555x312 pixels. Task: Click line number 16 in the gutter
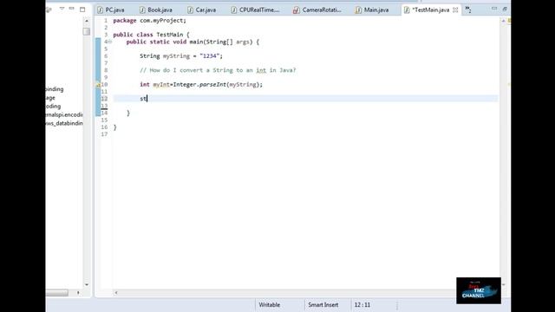coord(104,127)
